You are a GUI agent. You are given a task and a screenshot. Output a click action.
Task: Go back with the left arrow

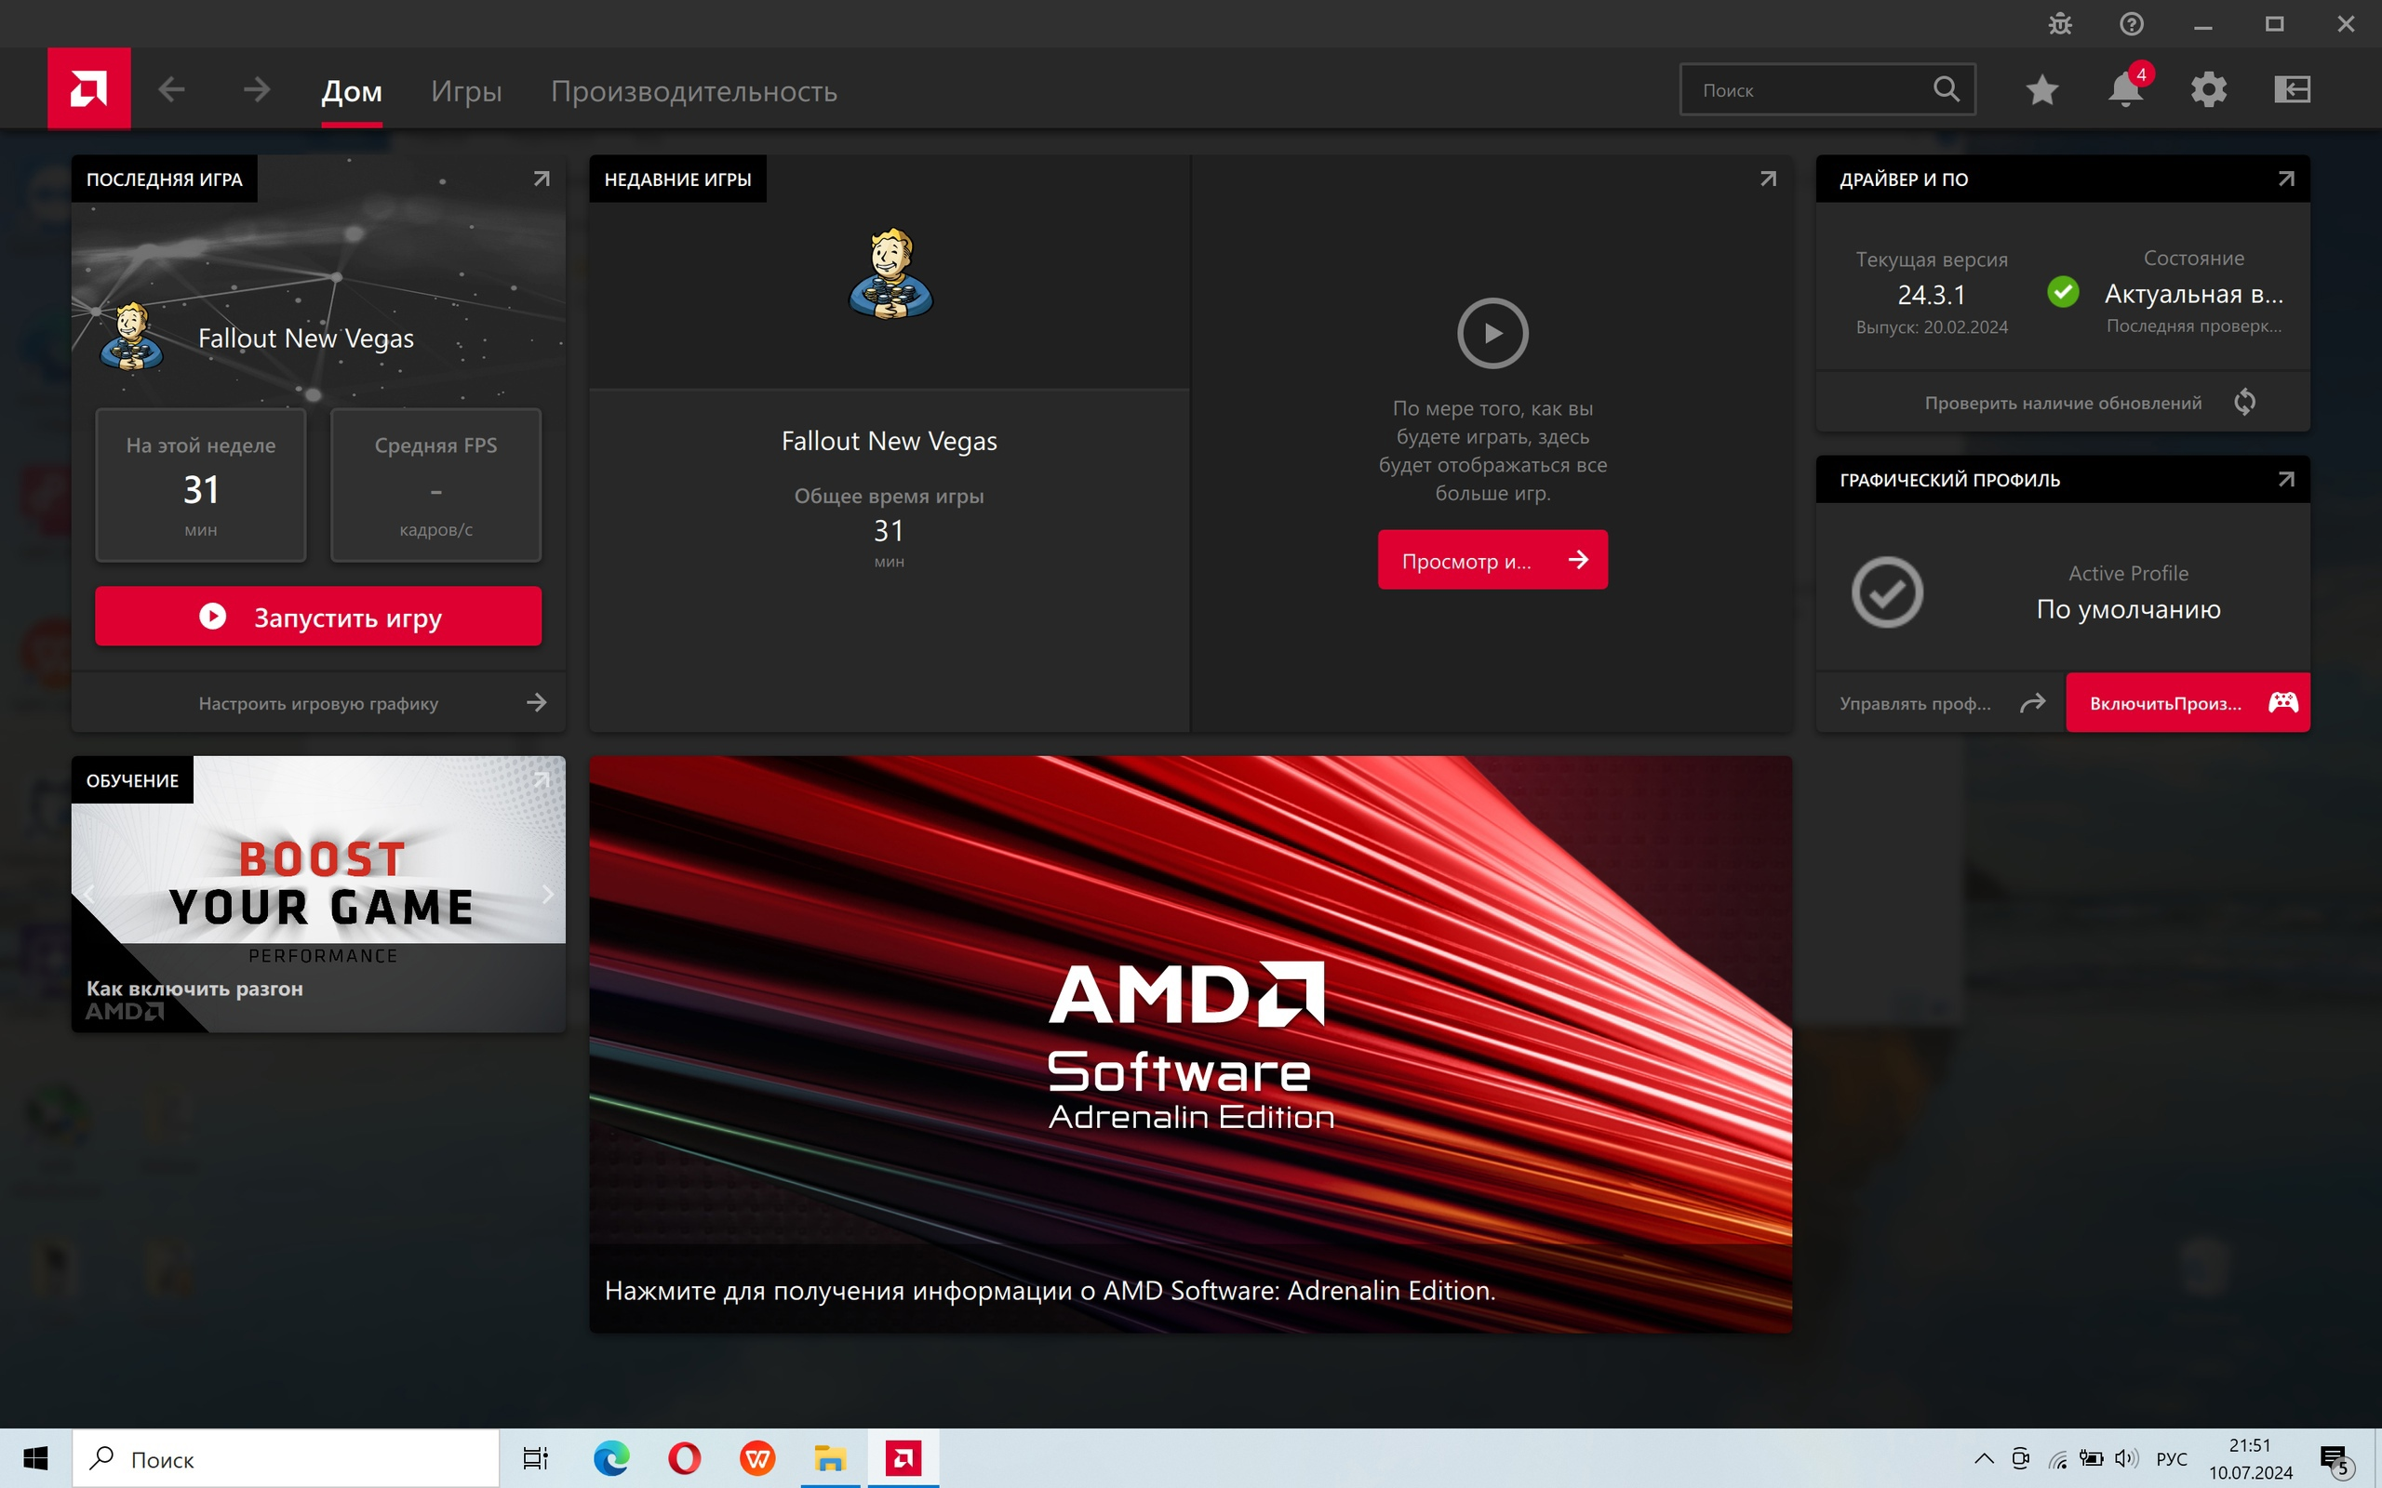pyautogui.click(x=171, y=89)
